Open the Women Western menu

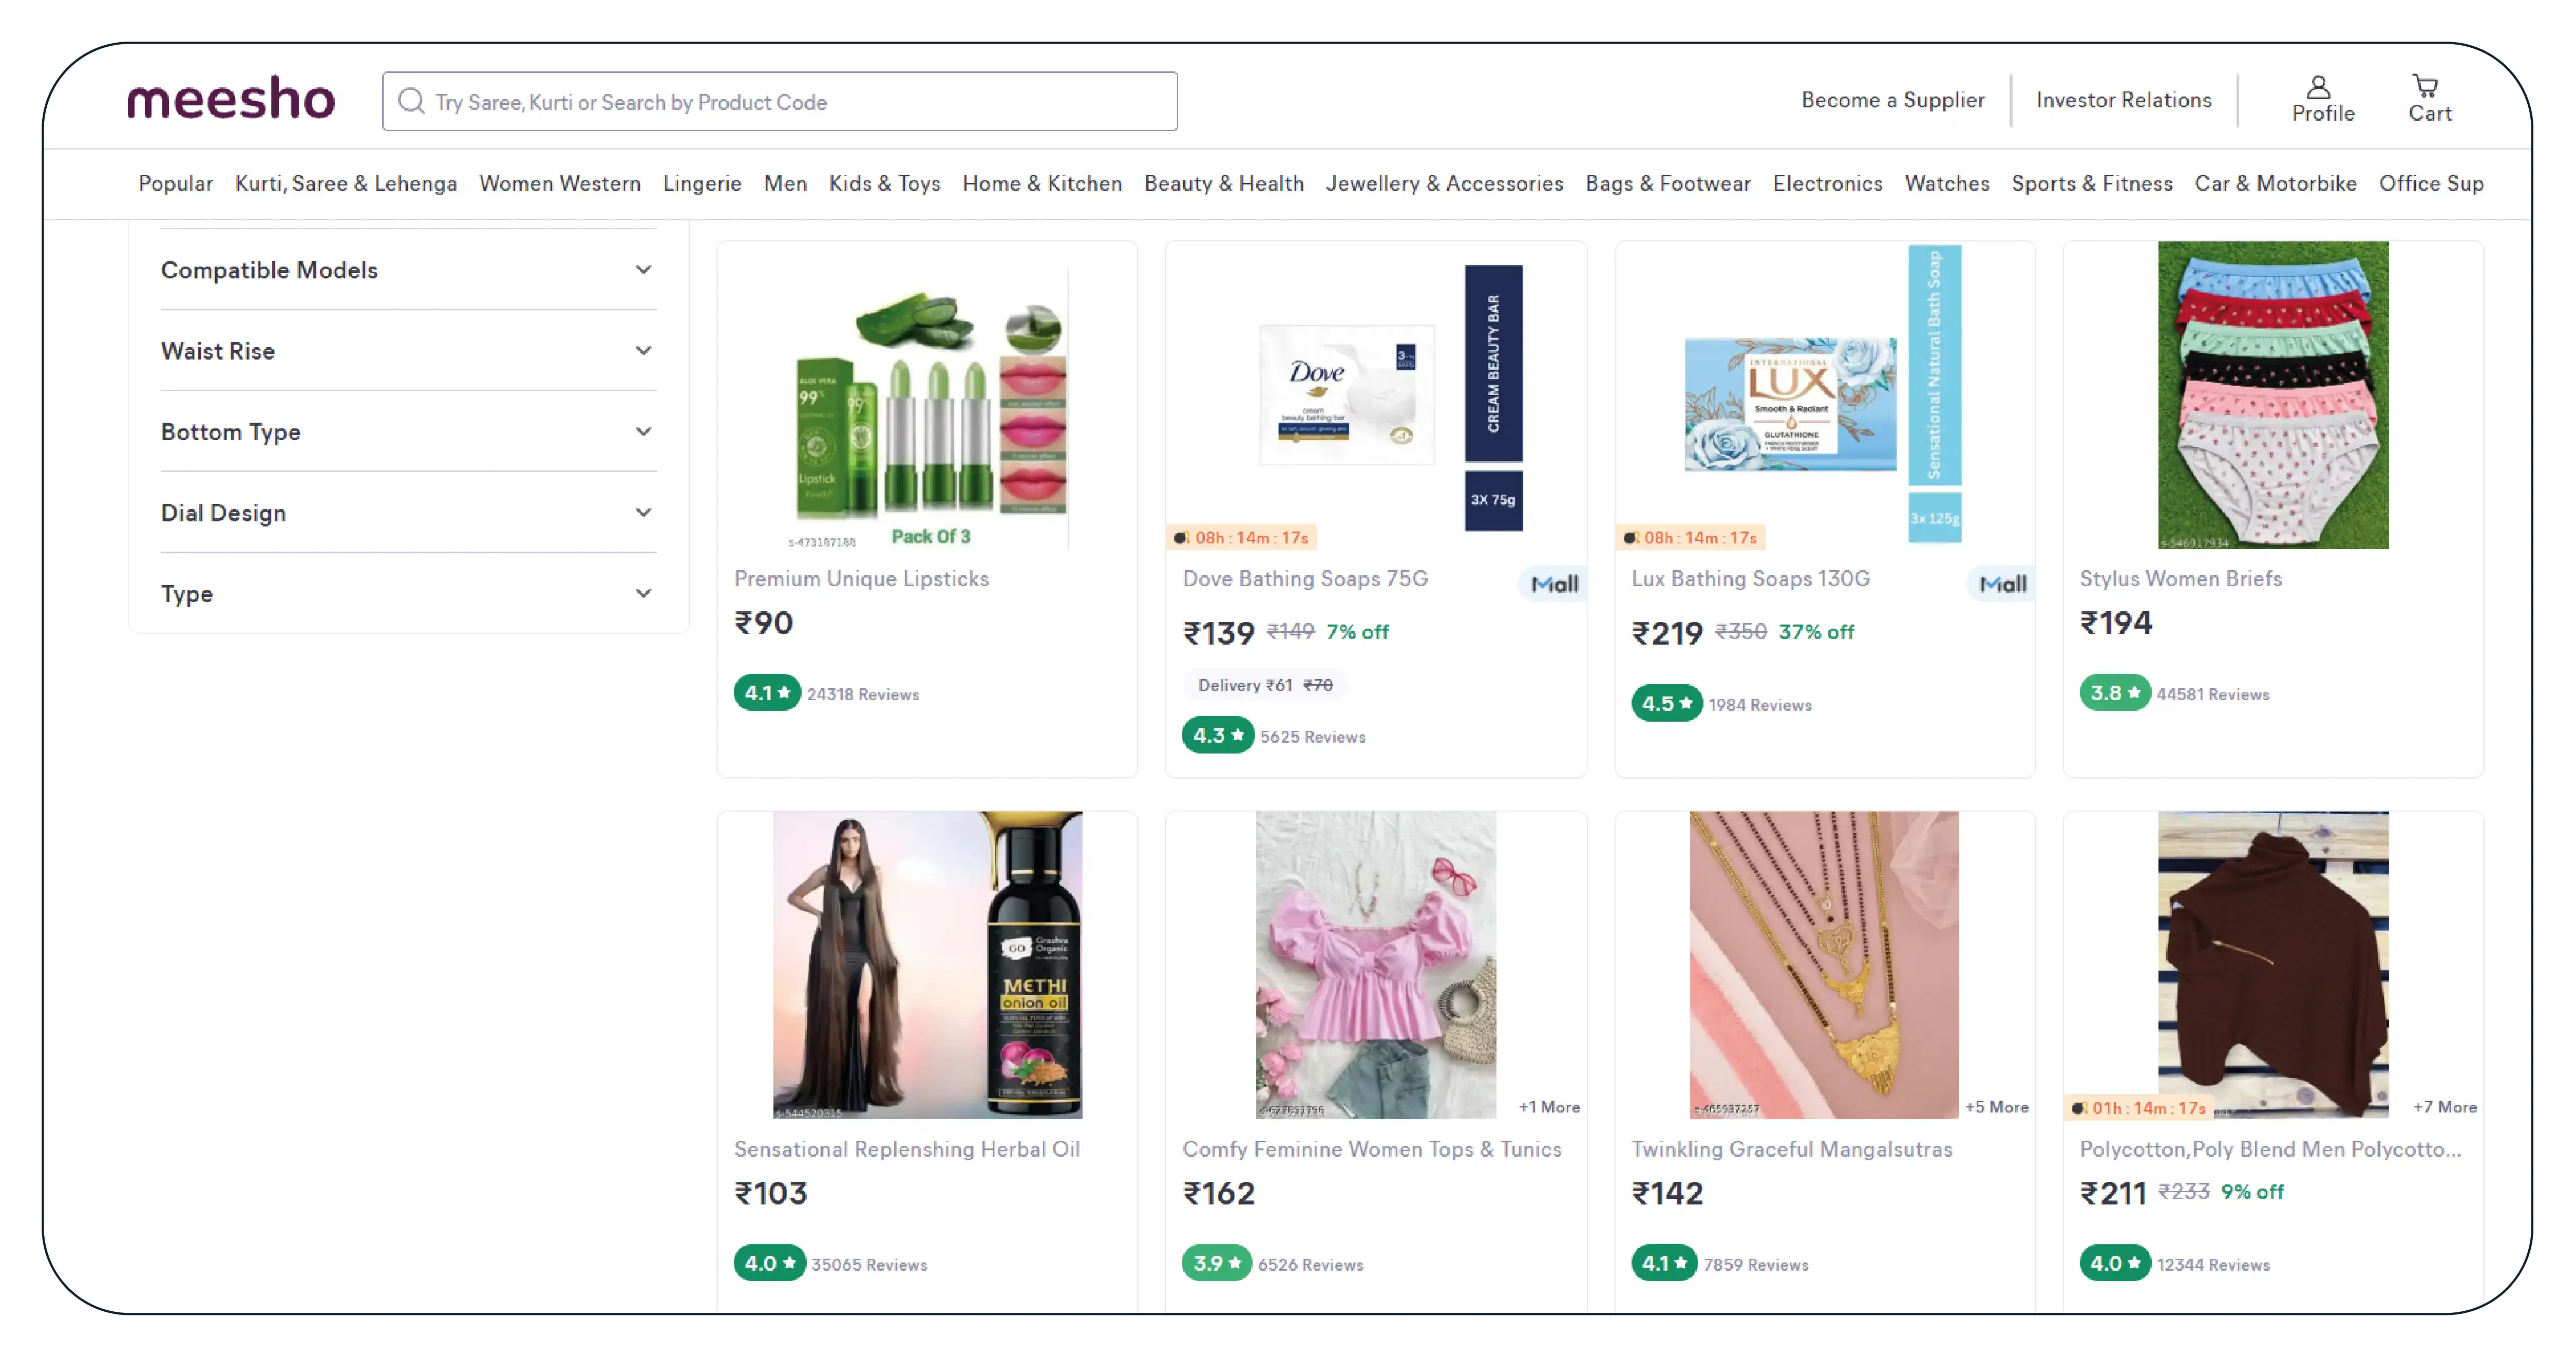[560, 184]
